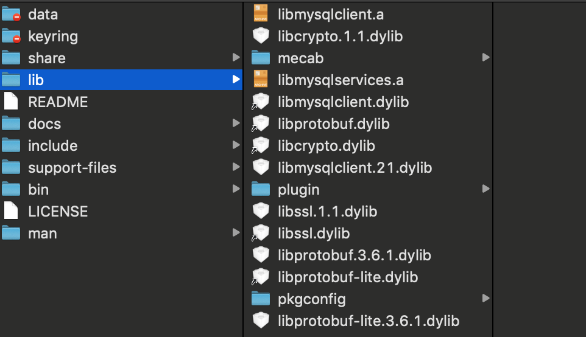Expand the bin folder arrow
Image resolution: width=586 pixels, height=337 pixels.
[236, 189]
